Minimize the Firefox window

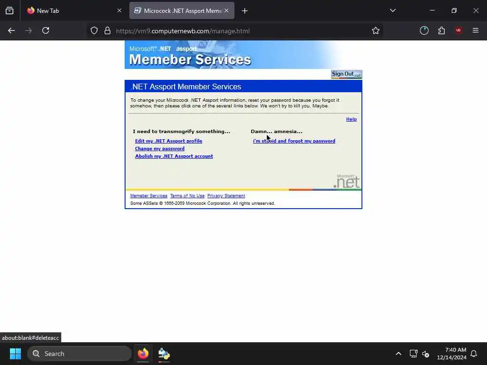tap(432, 10)
